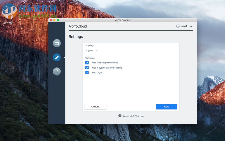Image resolution: width=225 pixels, height=141 pixels.
Task: Minimize the Morro Connect window
Action: tap(54, 20)
